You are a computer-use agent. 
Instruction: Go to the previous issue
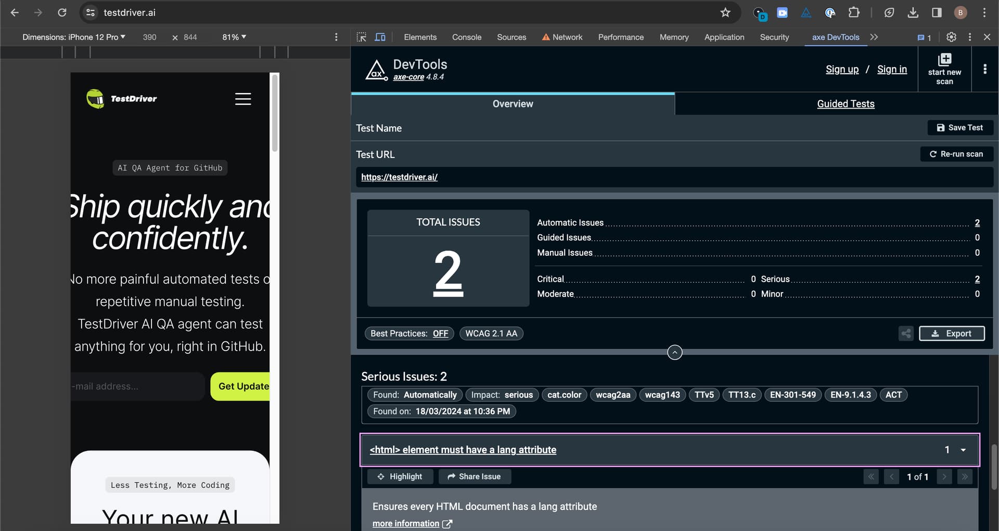point(891,476)
